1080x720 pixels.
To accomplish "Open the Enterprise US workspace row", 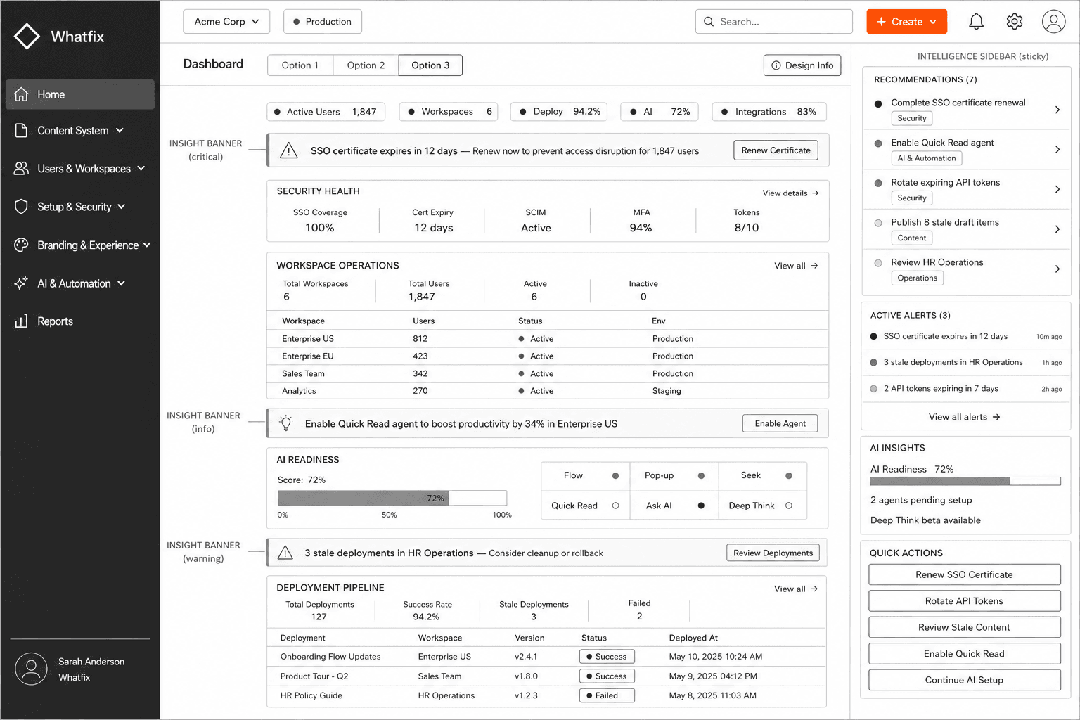I will click(548, 338).
